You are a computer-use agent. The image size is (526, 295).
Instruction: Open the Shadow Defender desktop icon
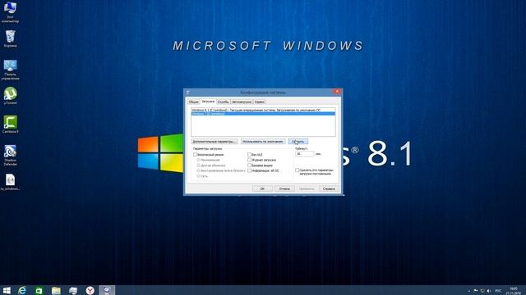coord(10,155)
